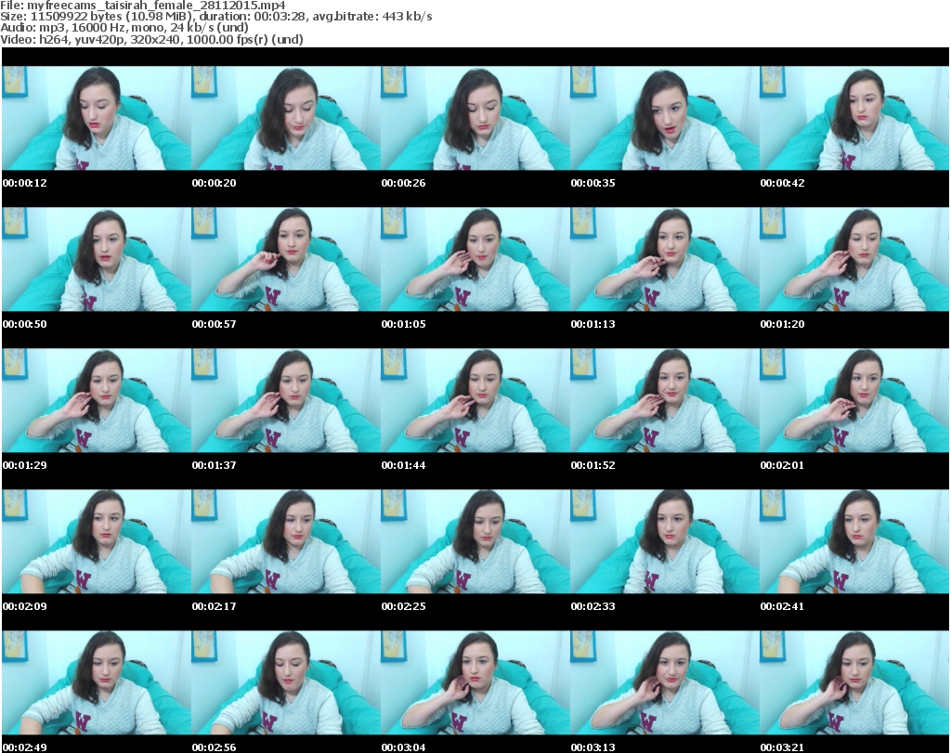
Task: Click the timestamp text 00:02:33
Action: (x=593, y=606)
